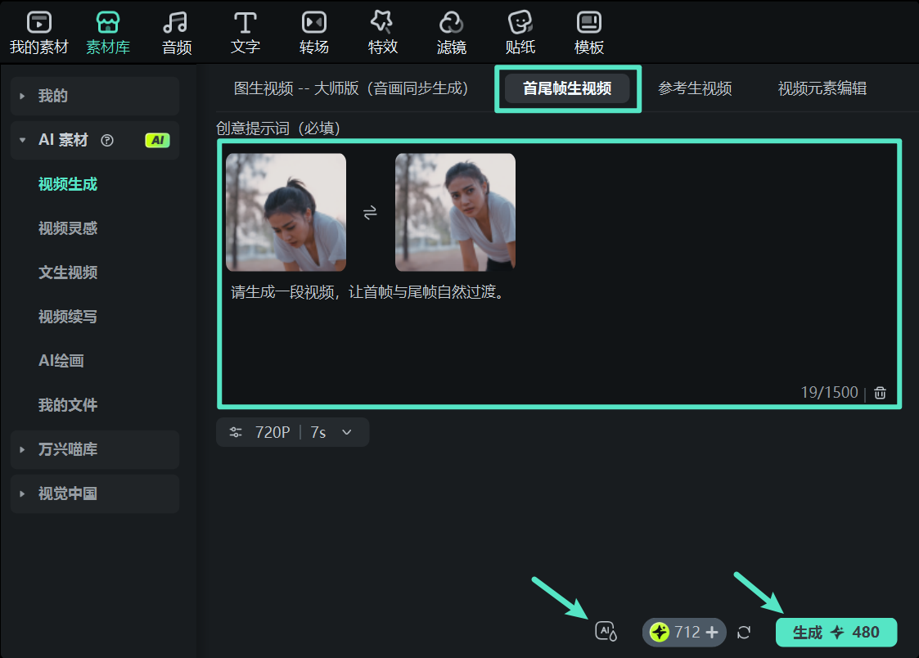Delete the prompt with the trash icon

(880, 392)
